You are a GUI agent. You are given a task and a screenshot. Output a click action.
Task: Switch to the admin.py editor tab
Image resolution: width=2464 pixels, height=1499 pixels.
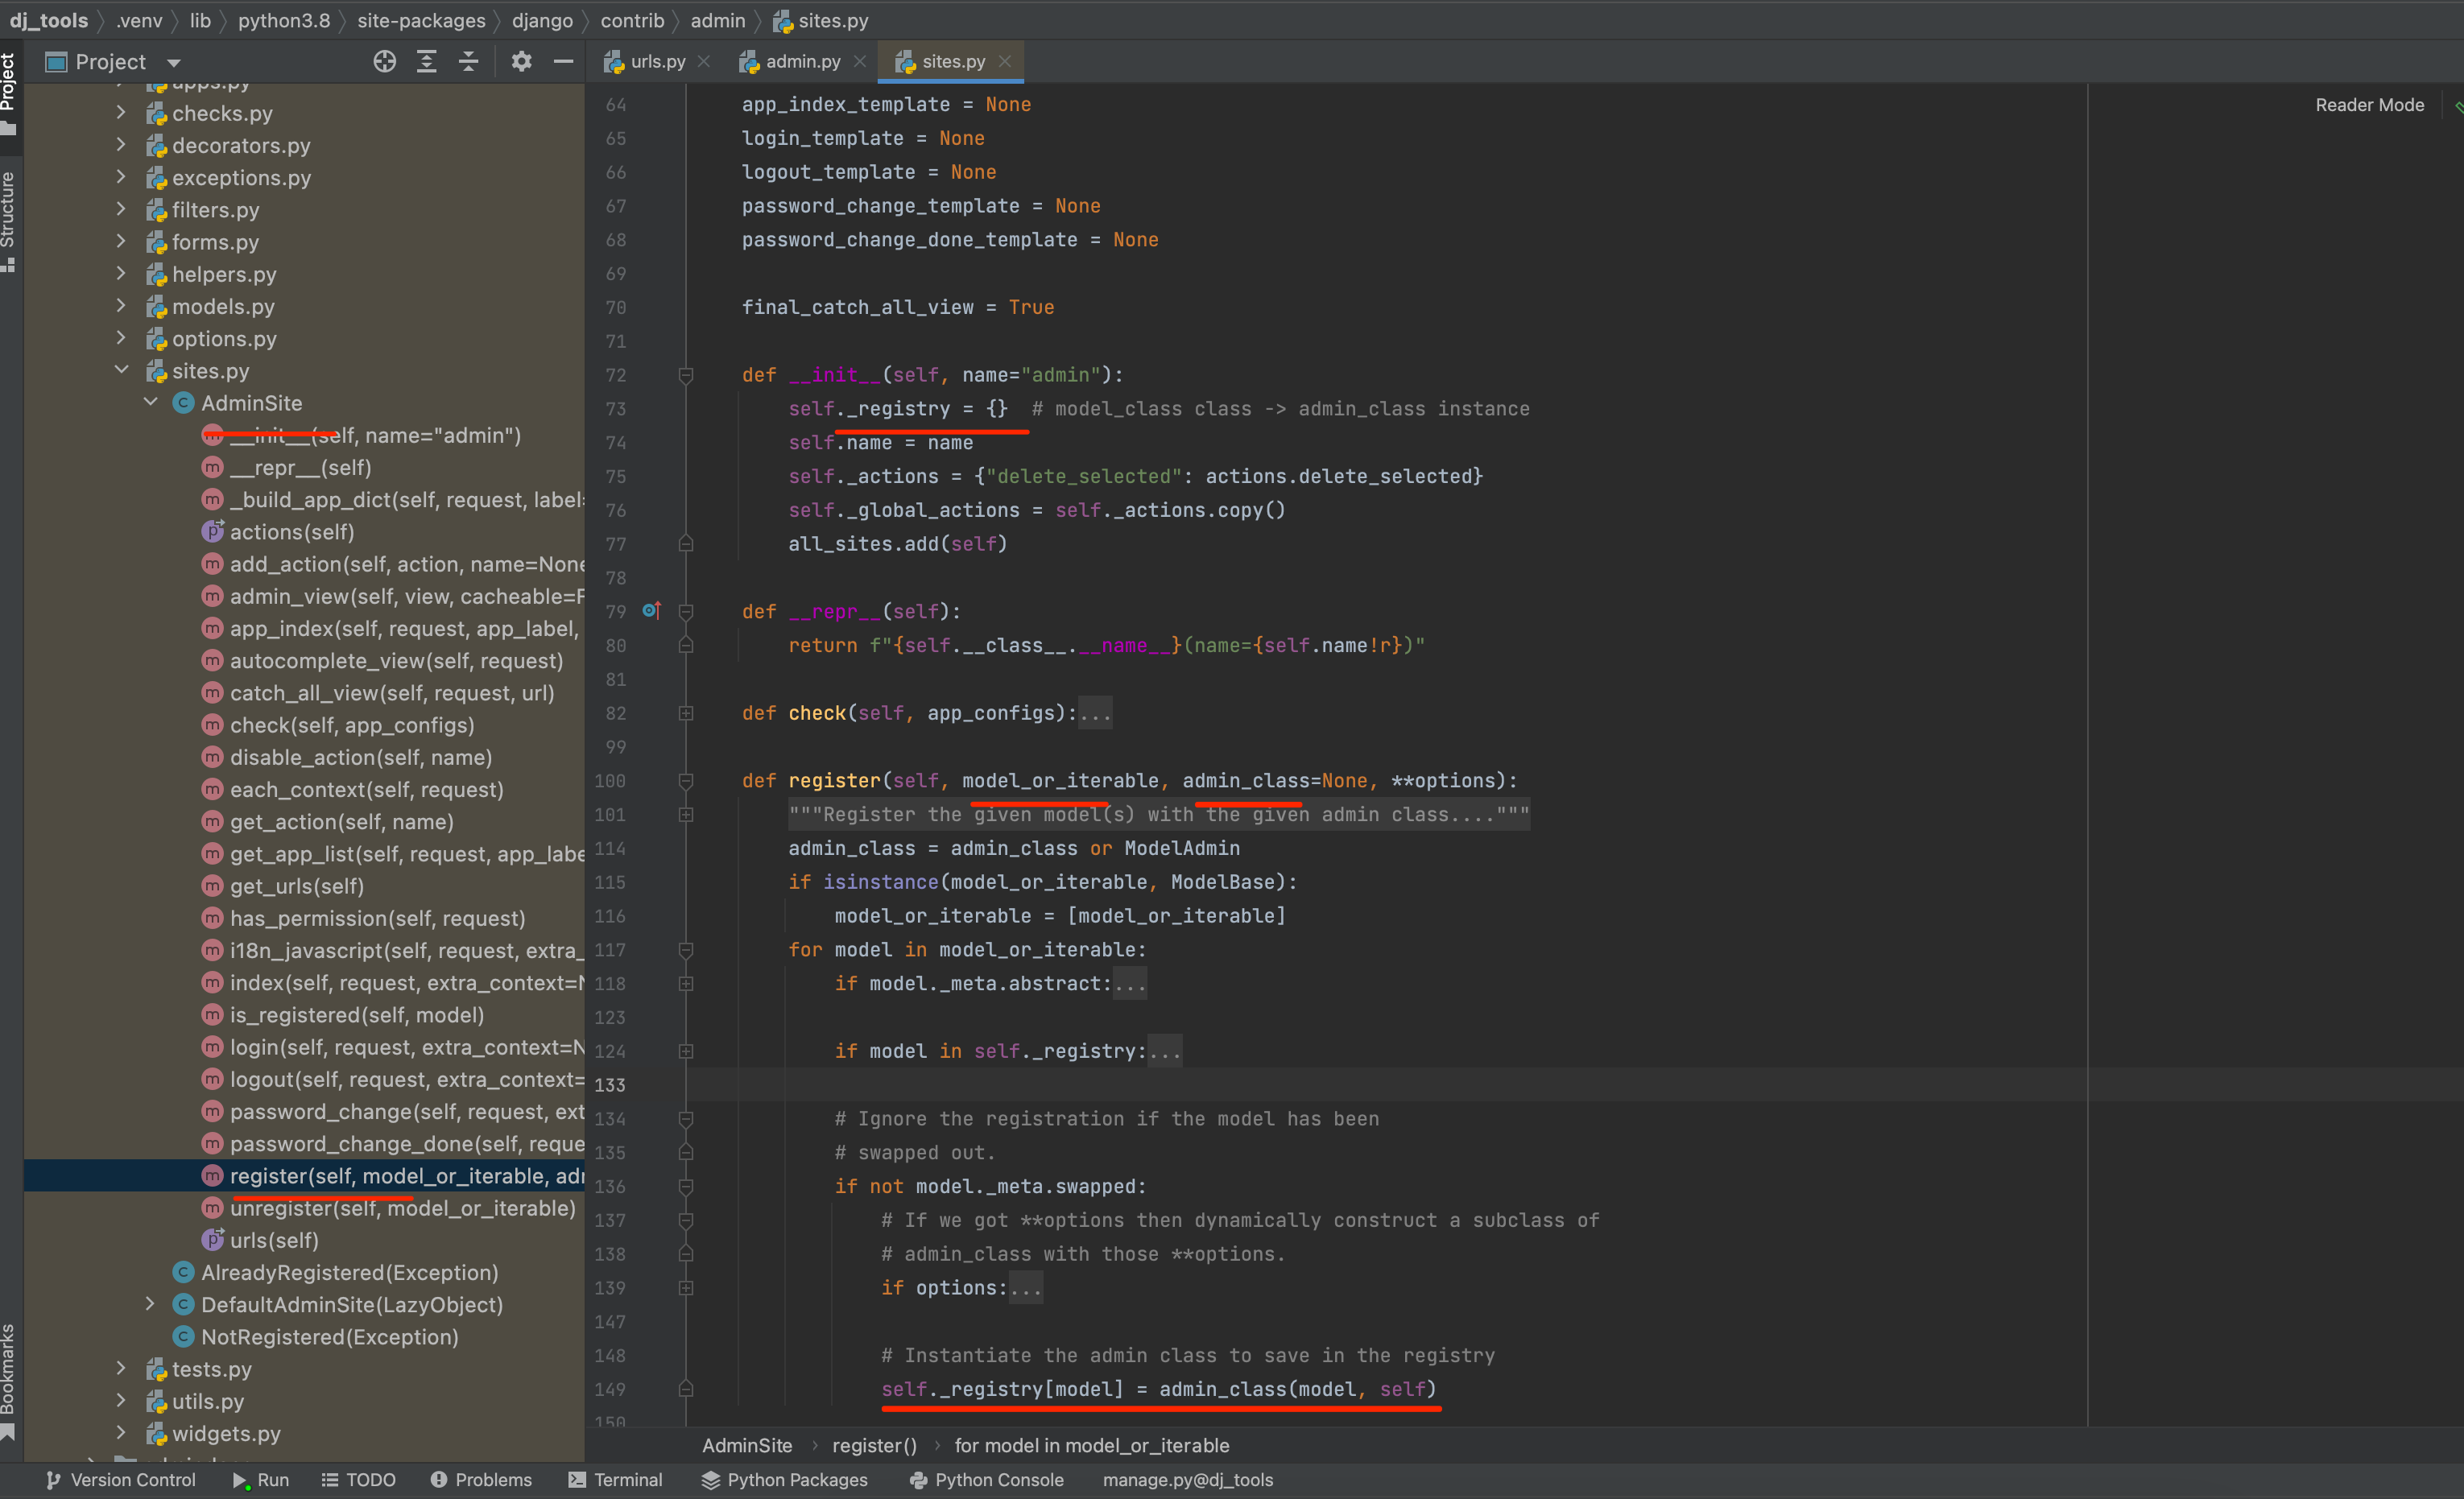pyautogui.click(x=802, y=62)
